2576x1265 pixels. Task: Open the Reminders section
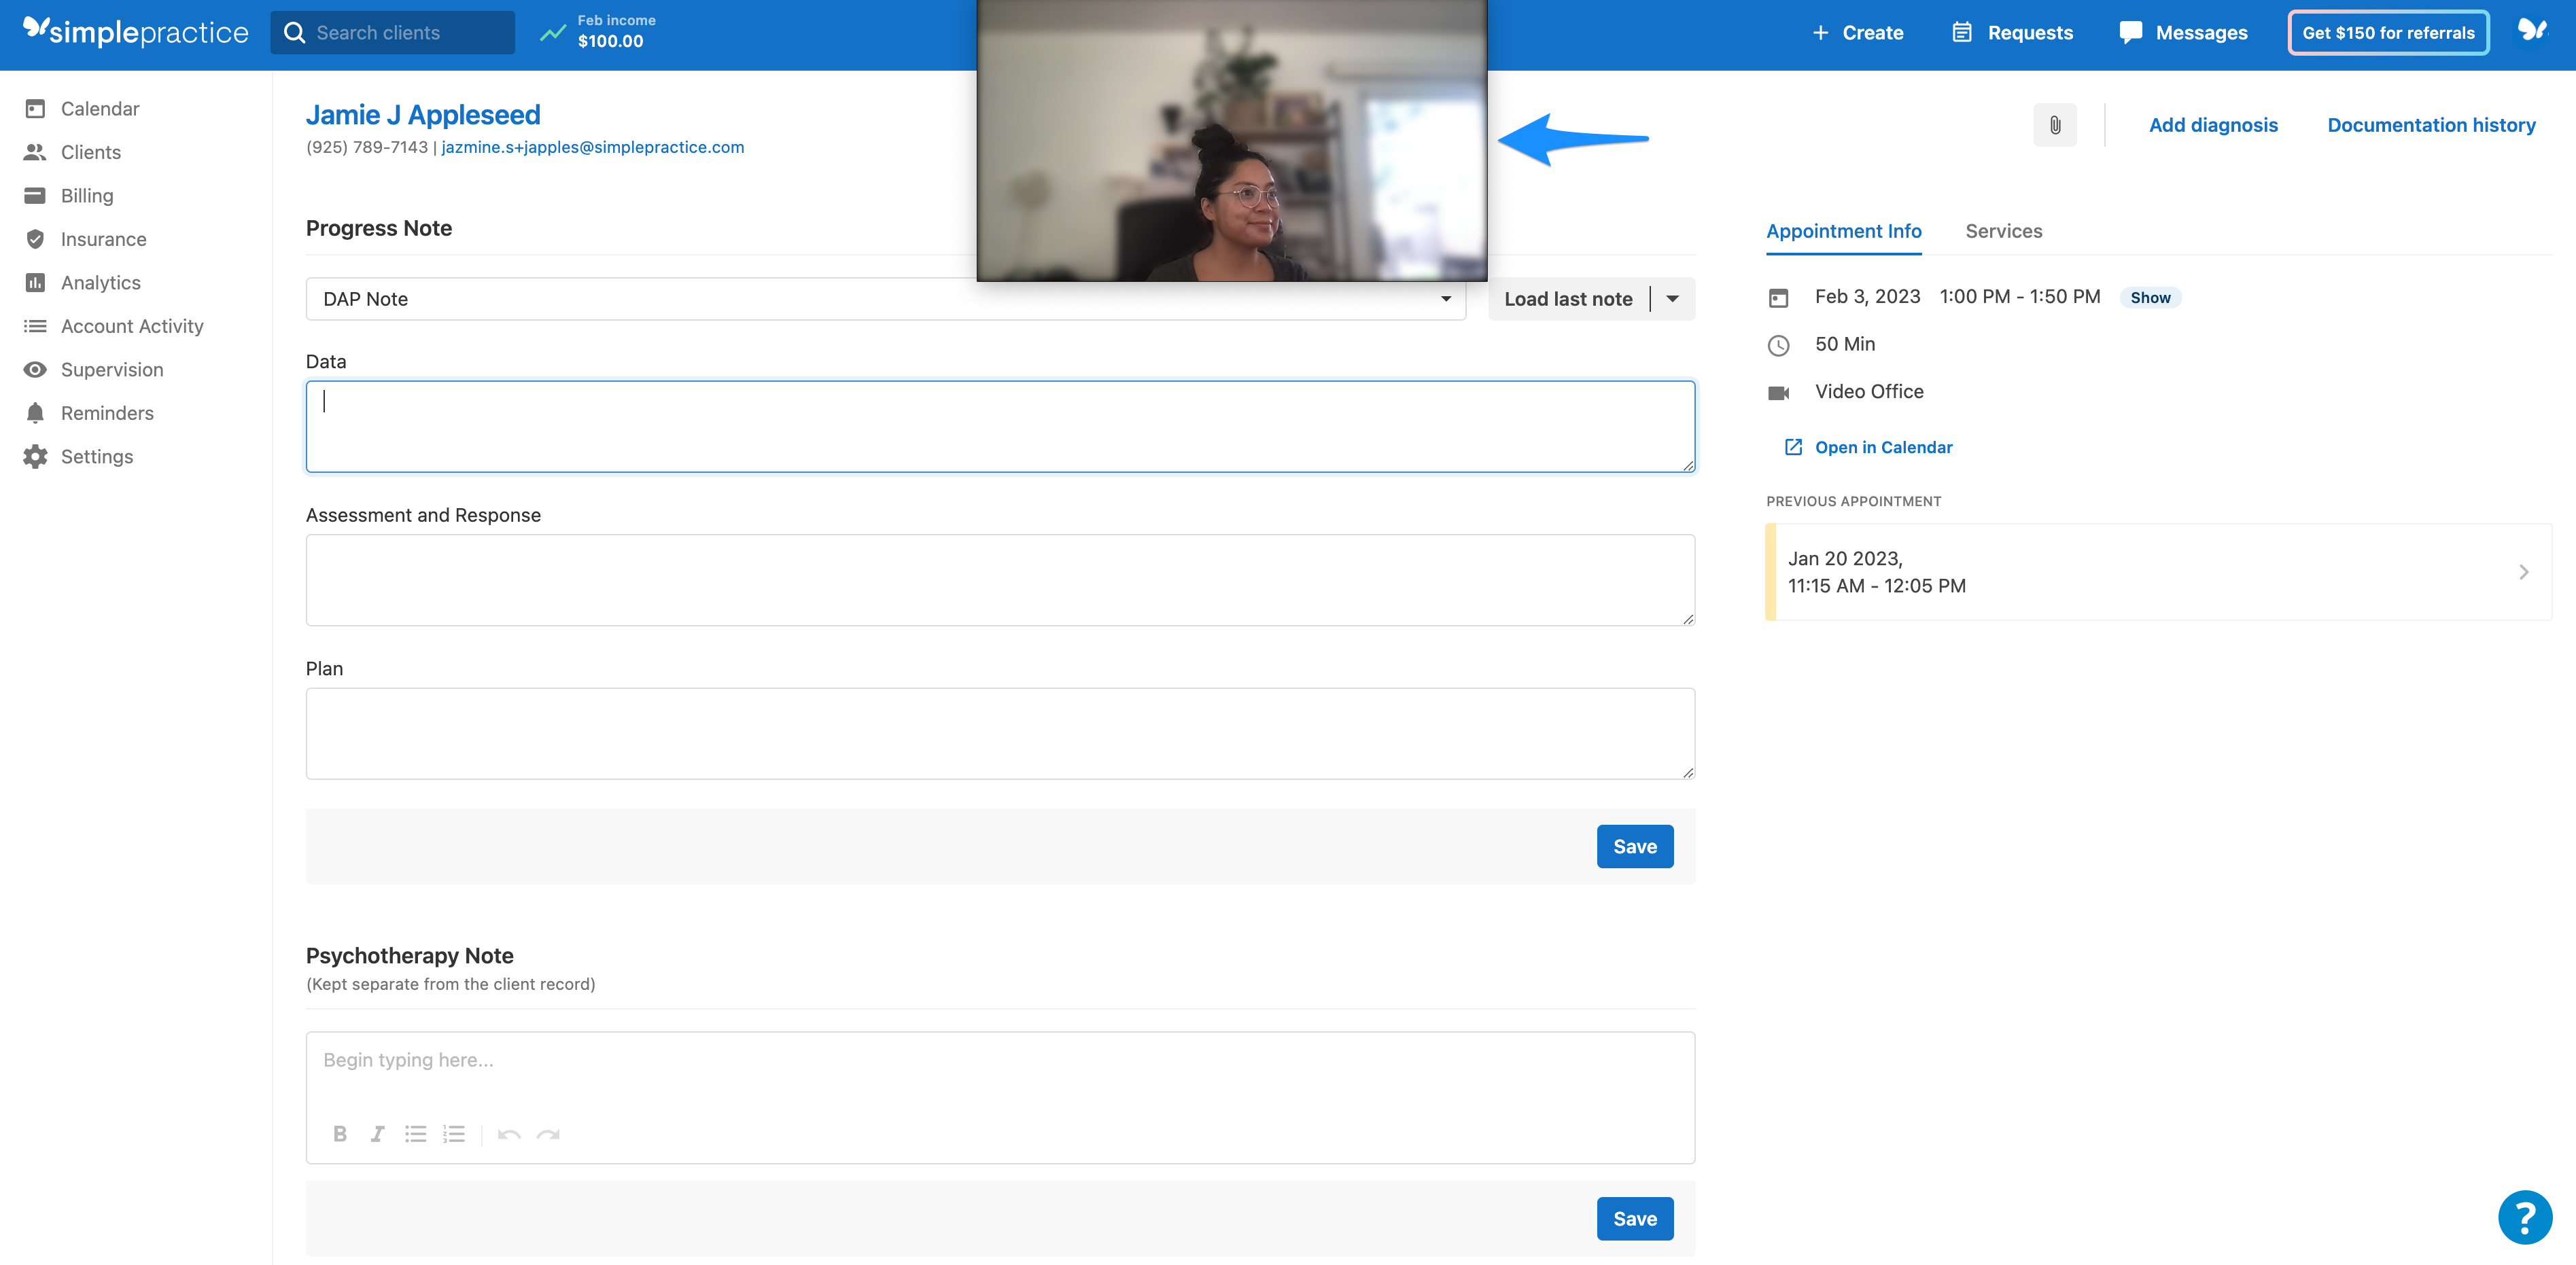[x=107, y=412]
